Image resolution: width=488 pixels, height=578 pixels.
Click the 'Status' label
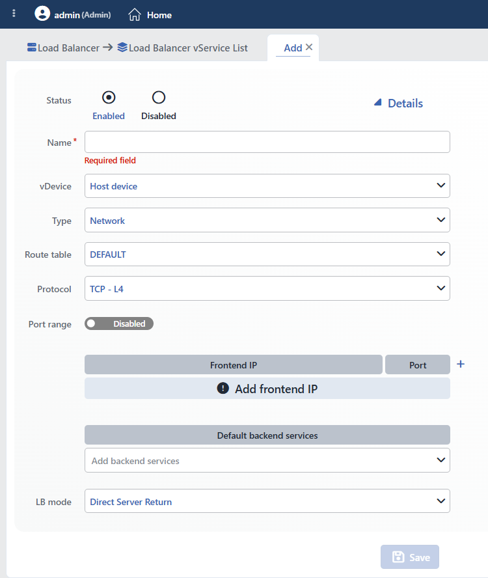[x=59, y=100]
